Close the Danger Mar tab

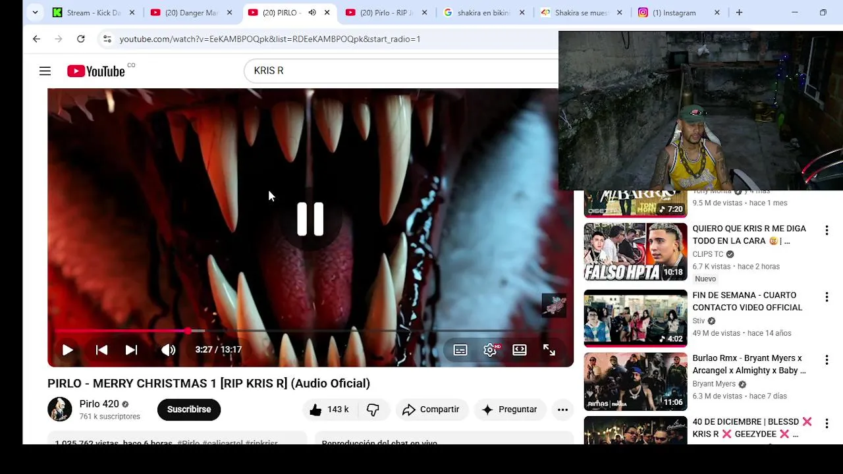point(229,13)
